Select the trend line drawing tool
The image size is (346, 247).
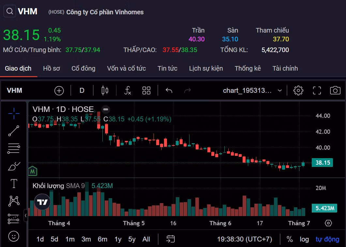coord(14,131)
